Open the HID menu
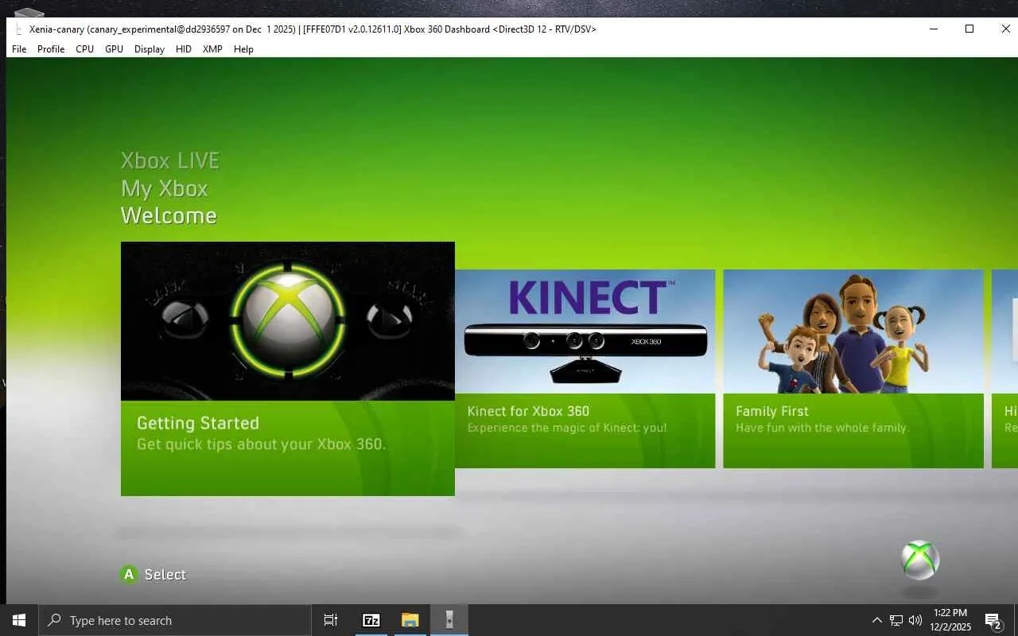Screen dimensions: 1018x636 click(184, 49)
